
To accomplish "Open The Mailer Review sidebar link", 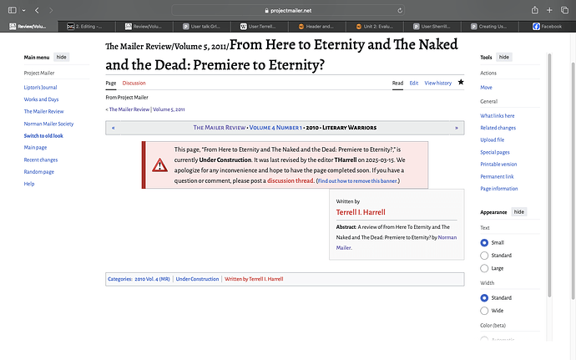I will coord(43,111).
